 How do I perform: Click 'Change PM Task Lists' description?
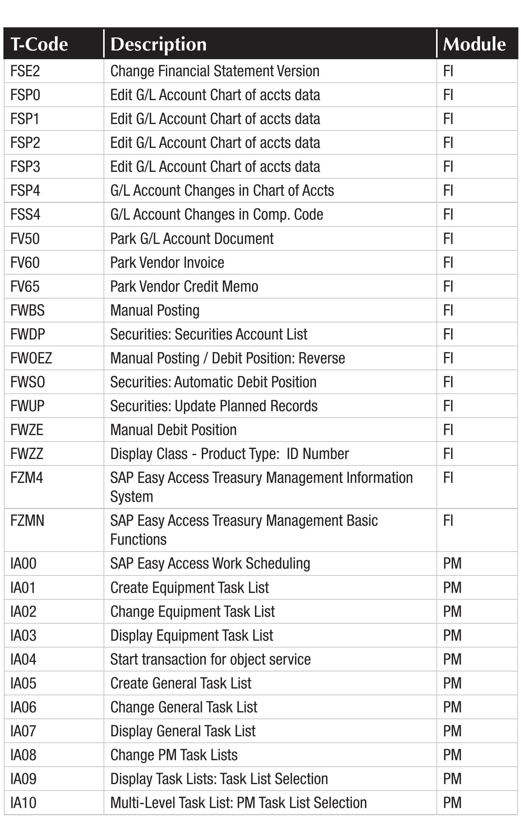point(174,755)
